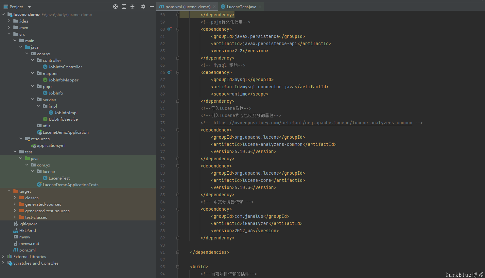Collapse the src folder
The height and width of the screenshot is (278, 485).
coord(9,34)
